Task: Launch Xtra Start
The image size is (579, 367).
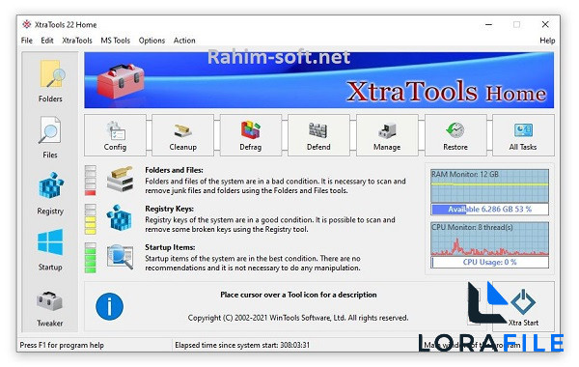Action: [523, 307]
